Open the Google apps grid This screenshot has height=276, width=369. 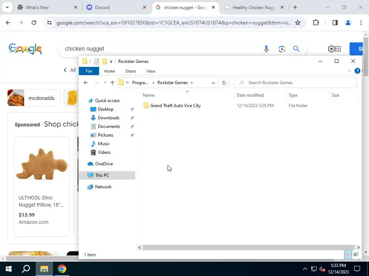(338, 49)
